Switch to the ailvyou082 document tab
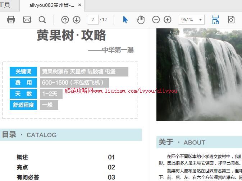 (x=52, y=5)
